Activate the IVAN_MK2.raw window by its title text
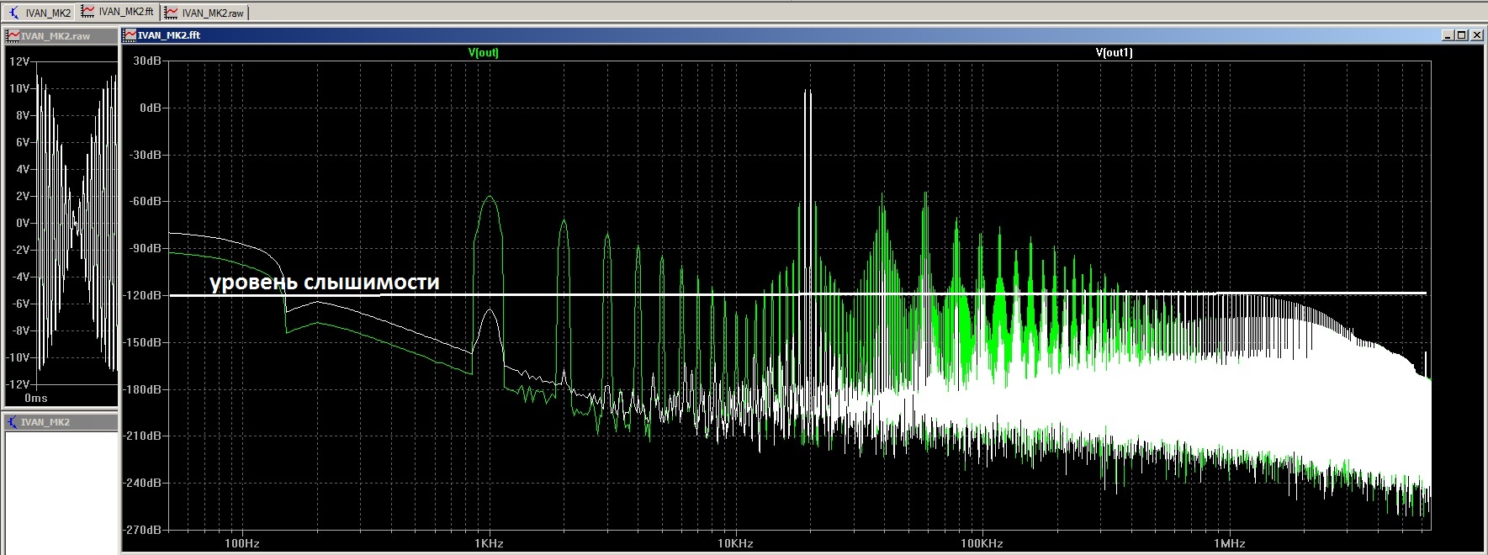Image resolution: width=1488 pixels, height=555 pixels. pyautogui.click(x=56, y=36)
